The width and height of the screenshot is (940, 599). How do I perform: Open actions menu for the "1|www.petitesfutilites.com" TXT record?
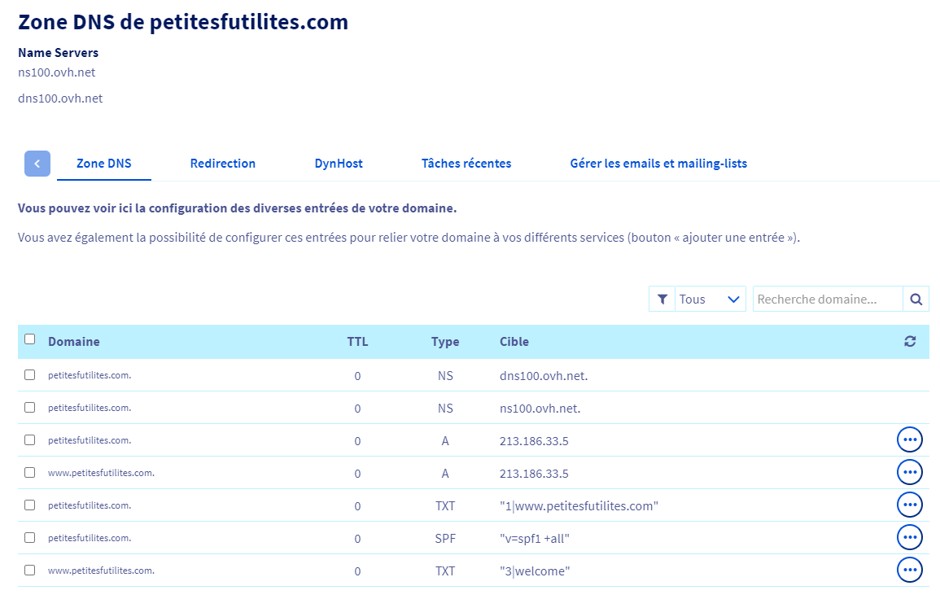[909, 505]
